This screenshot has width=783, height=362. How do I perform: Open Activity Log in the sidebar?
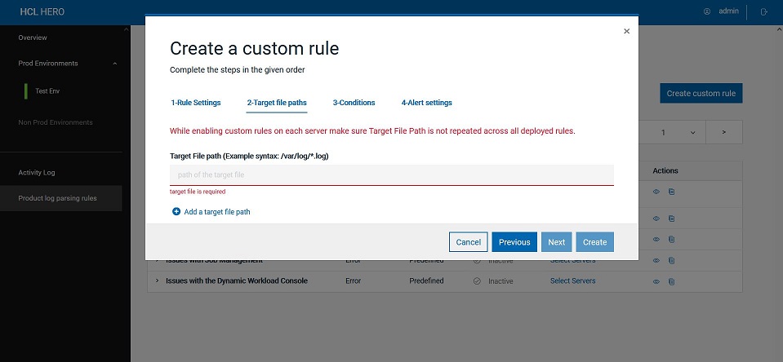(37, 173)
